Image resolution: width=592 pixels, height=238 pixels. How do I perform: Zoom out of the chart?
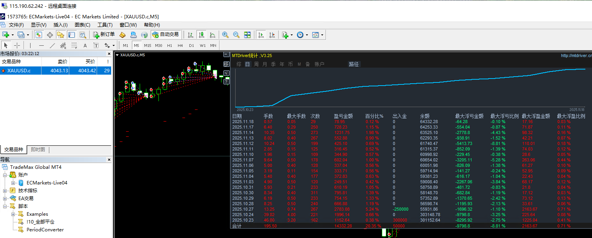(236, 34)
